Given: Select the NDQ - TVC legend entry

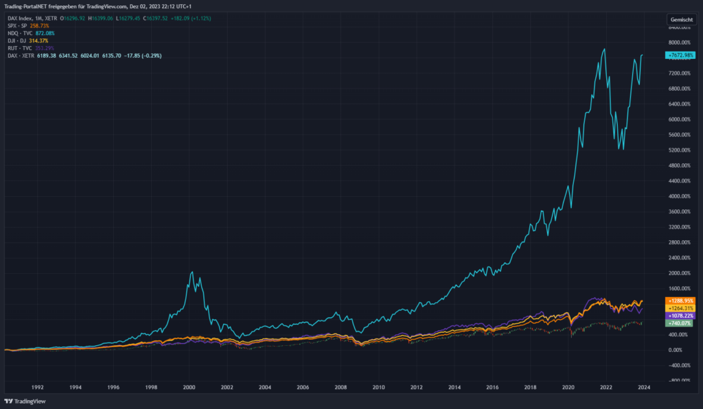Looking at the screenshot, I should tap(19, 33).
